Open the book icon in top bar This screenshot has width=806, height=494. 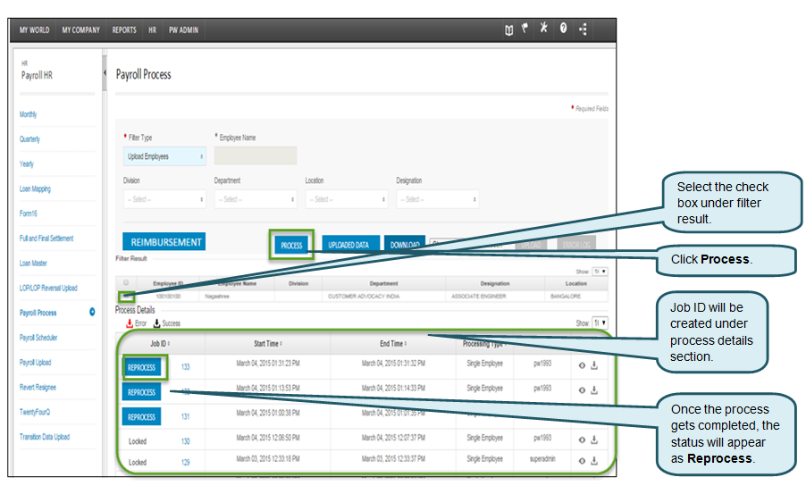(508, 29)
